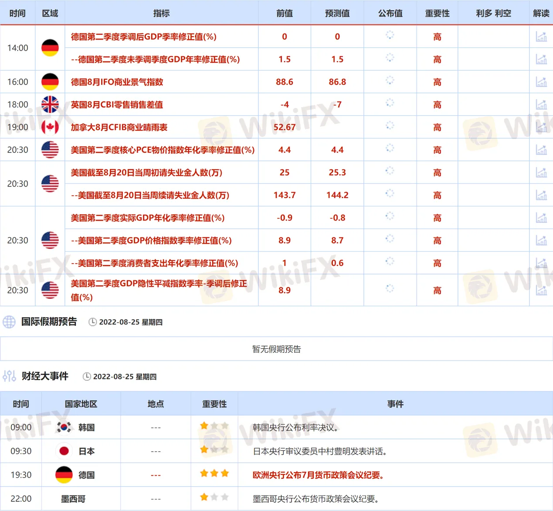
Task: Click the 重要性 header in the events table
Action: [214, 404]
